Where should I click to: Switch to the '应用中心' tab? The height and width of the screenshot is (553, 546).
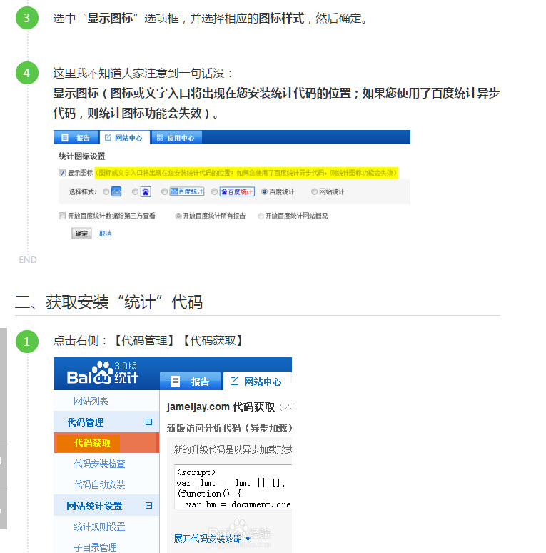176,138
